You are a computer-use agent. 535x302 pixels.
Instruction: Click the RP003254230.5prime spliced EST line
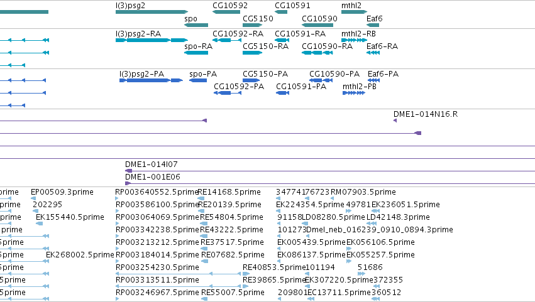pyautogui.click(x=179, y=274)
